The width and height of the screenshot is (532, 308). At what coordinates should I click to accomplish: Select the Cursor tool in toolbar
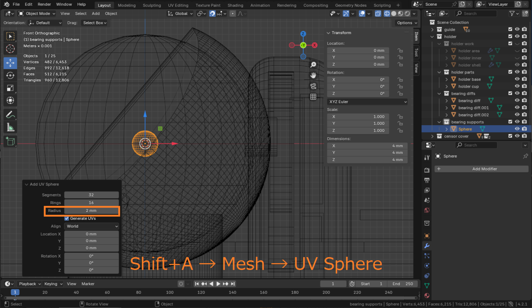[10, 49]
